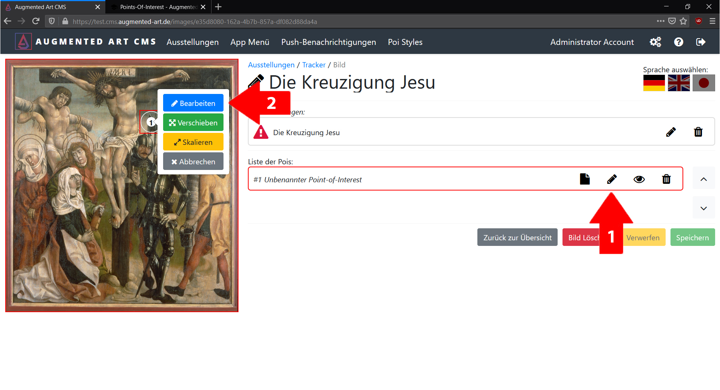This screenshot has width=720, height=390.
Task: Delete the 'Die Kreuzigung Jesu' translation entry
Action: [x=698, y=132]
